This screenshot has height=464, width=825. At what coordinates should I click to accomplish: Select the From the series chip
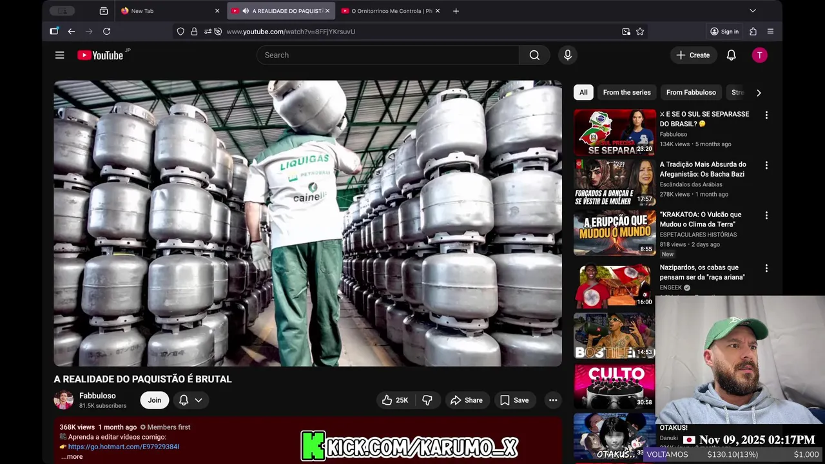pos(627,93)
